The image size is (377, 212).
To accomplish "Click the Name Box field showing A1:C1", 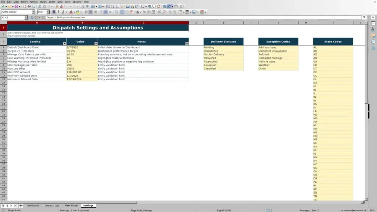I will click(x=13, y=18).
